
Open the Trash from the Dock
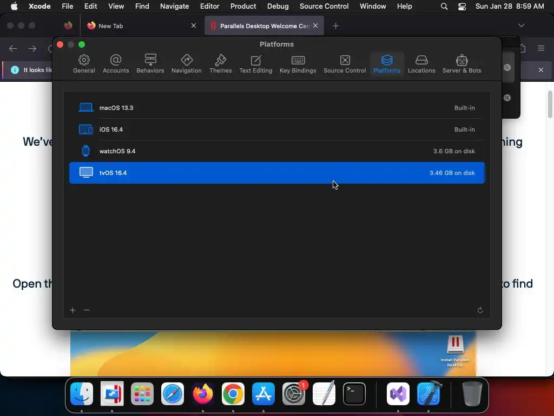click(x=472, y=393)
